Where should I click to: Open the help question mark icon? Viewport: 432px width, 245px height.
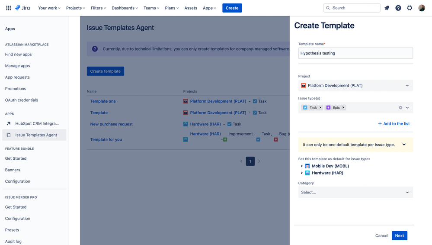(x=398, y=8)
